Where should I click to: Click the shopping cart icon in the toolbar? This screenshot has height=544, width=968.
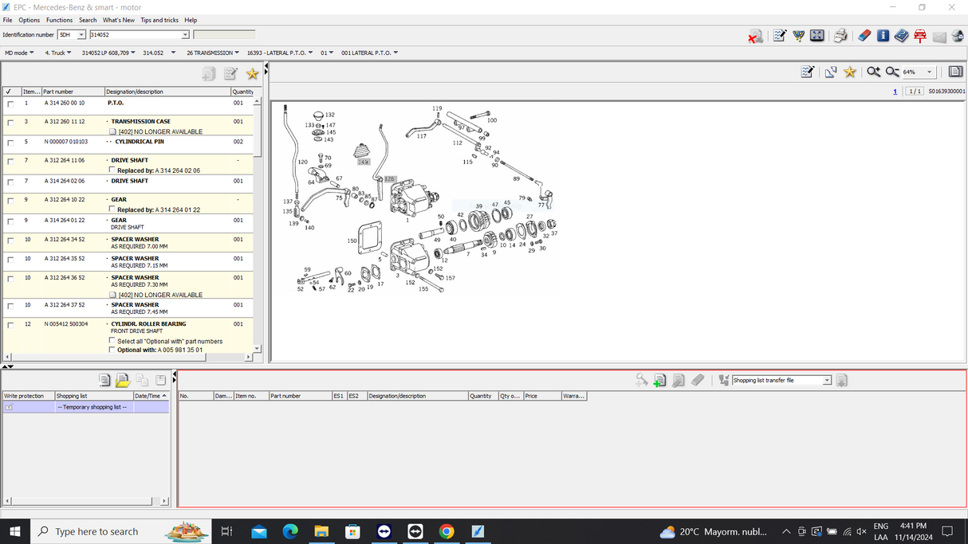[x=798, y=36]
